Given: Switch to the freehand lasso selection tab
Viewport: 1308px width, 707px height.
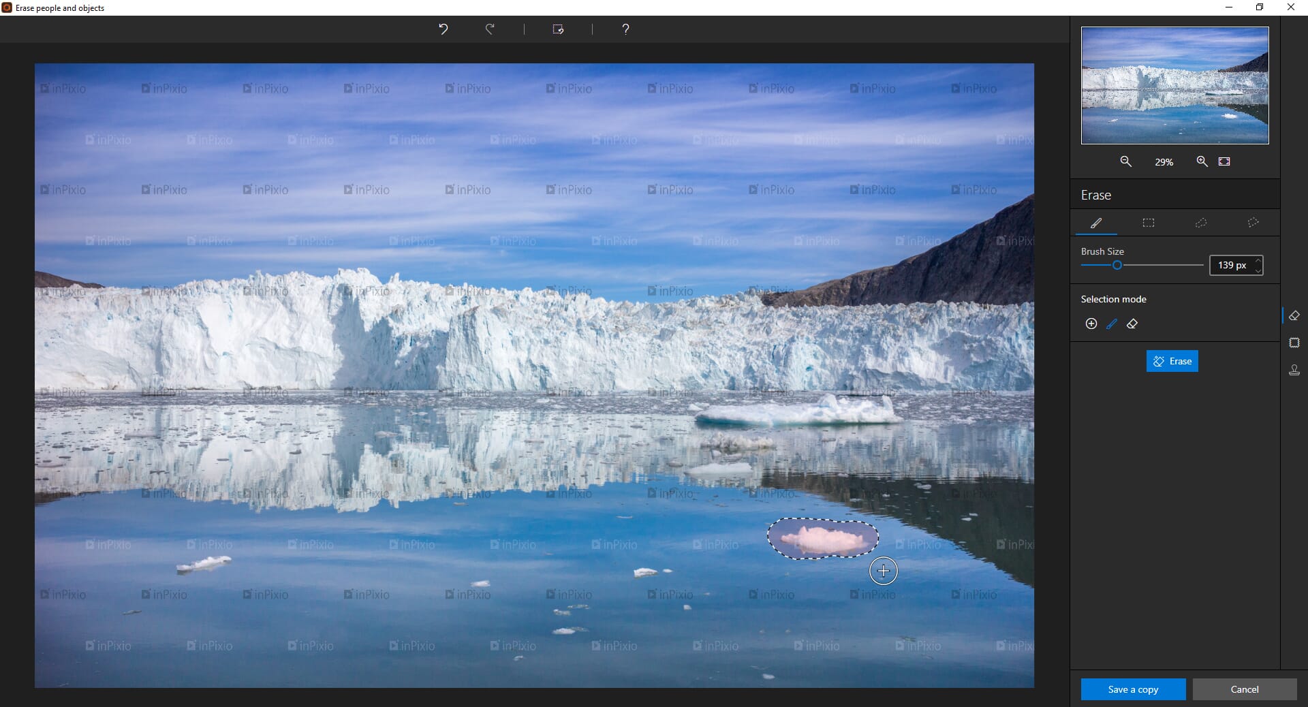Looking at the screenshot, I should pos(1201,223).
